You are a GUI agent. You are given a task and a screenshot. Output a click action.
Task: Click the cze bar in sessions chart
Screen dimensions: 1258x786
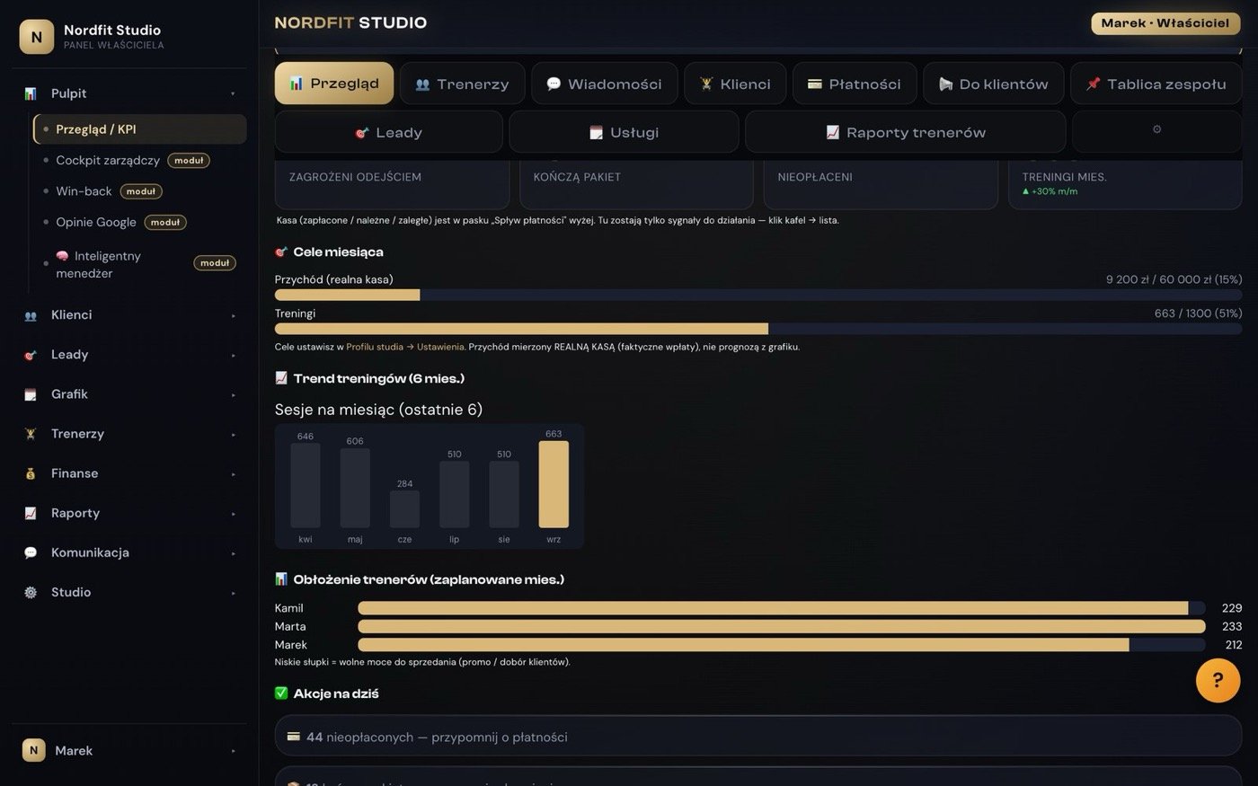[x=404, y=509]
